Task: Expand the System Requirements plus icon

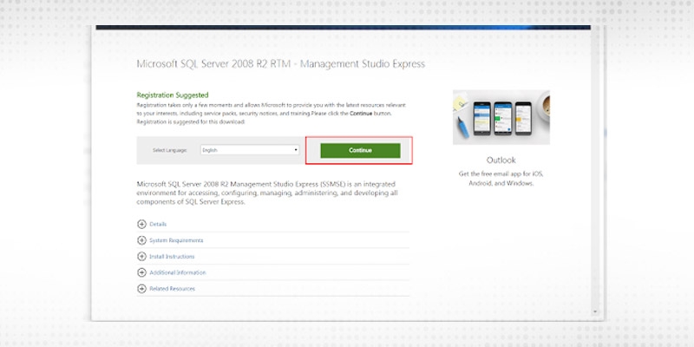Action: pos(141,240)
